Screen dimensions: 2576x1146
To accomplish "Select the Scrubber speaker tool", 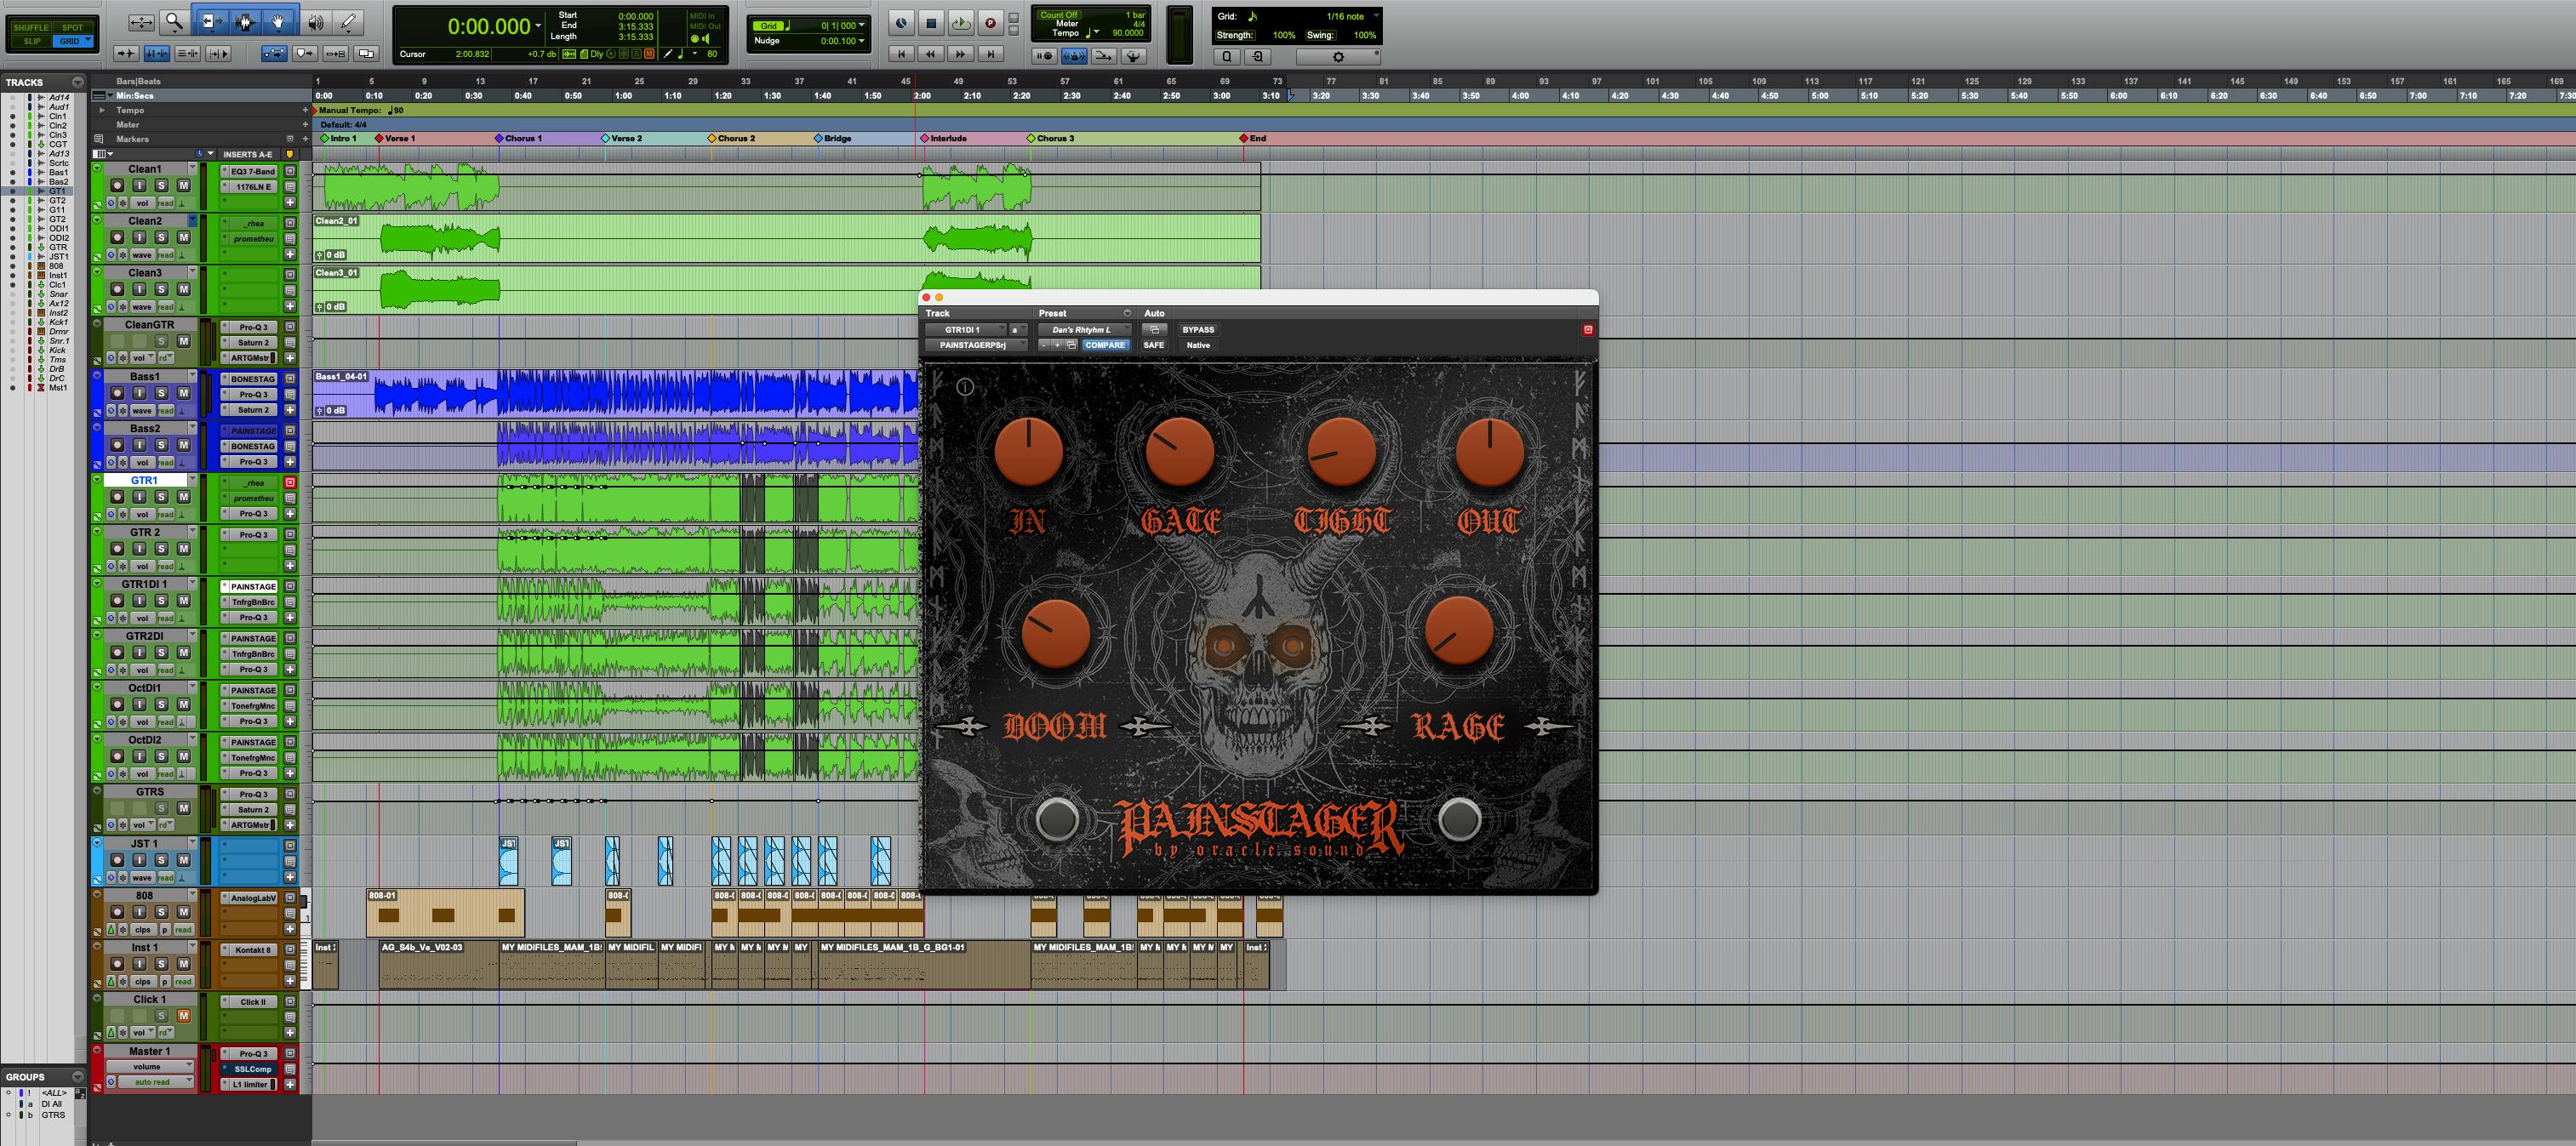I will tap(315, 21).
